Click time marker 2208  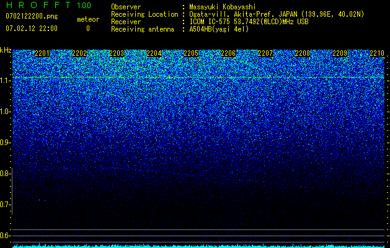tap(303, 53)
